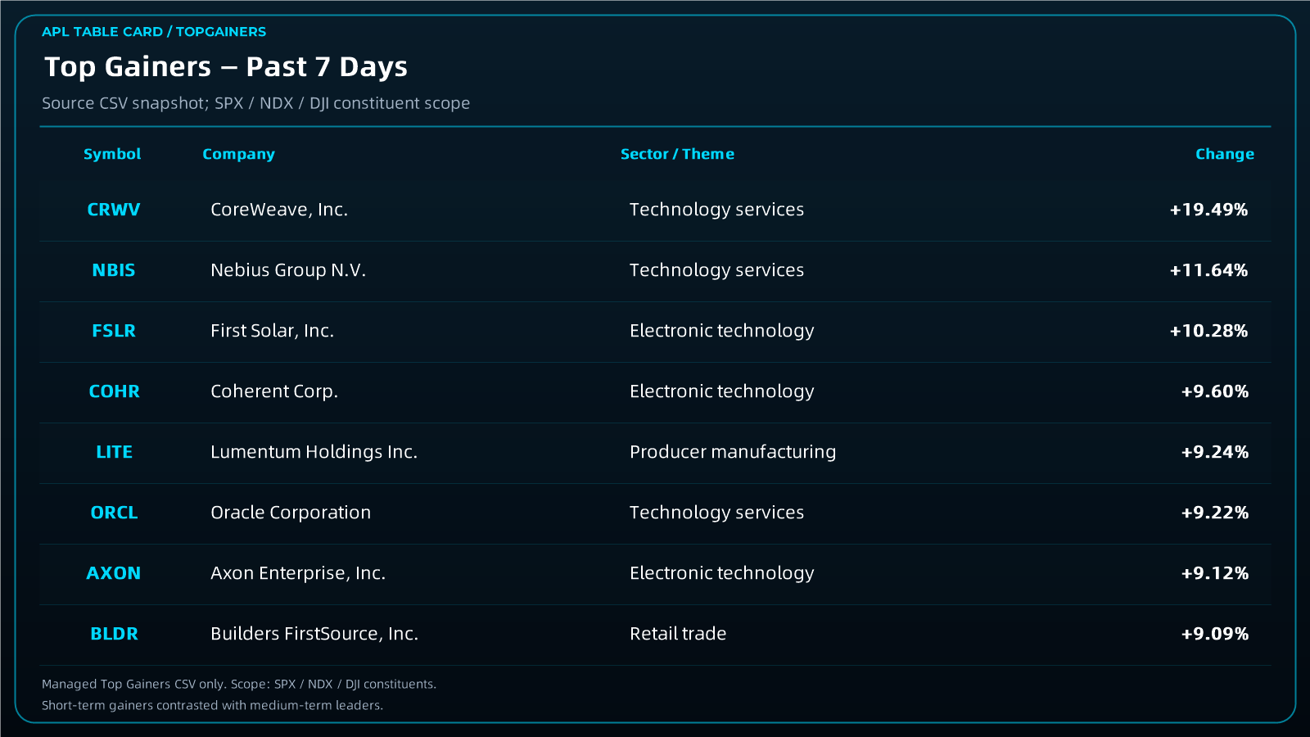Click the CoreWeave, Inc. company name
The height and width of the screenshot is (737, 1310).
(x=279, y=210)
